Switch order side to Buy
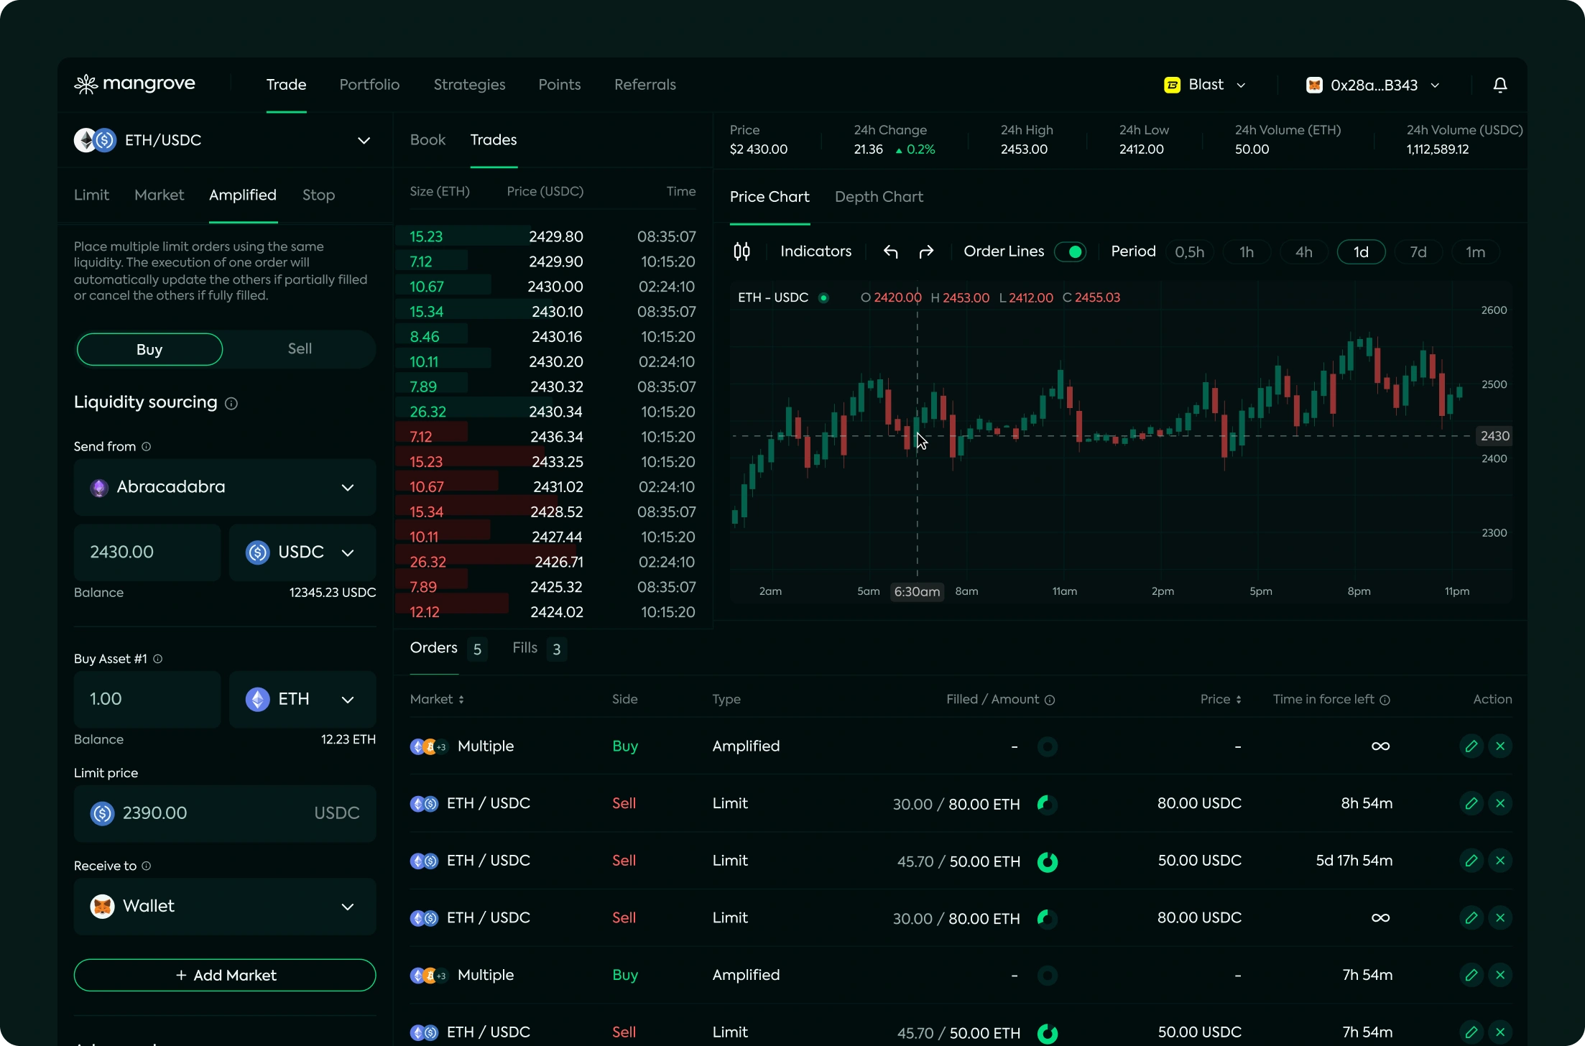1585x1046 pixels. [x=149, y=349]
